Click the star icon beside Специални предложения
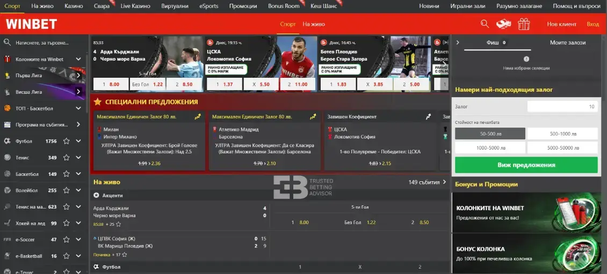The height and width of the screenshot is (274, 607). point(98,102)
